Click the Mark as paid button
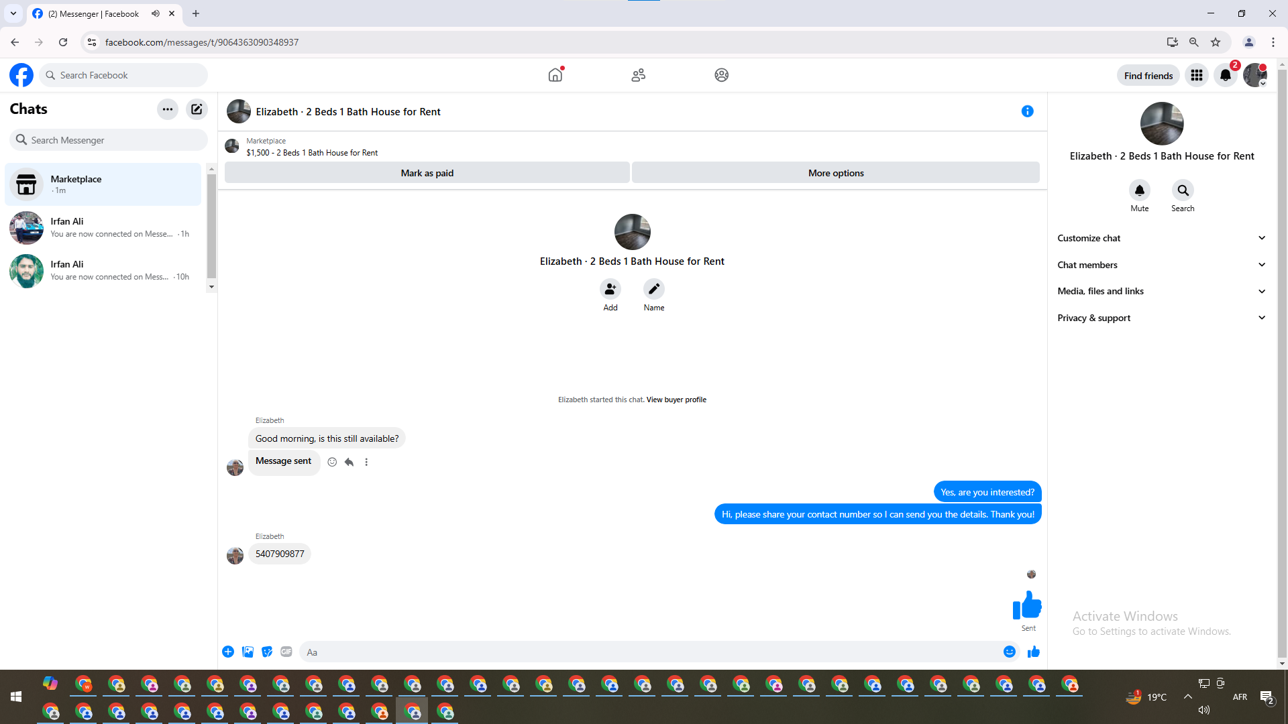 coord(427,173)
